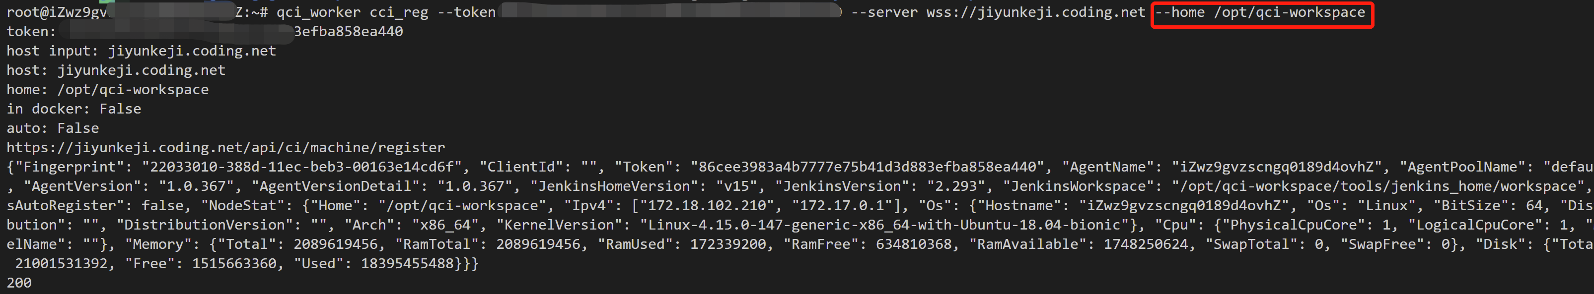The image size is (1594, 294).
Task: Click the 'host: jiyunkeji.coding.net' output line
Action: coord(116,70)
